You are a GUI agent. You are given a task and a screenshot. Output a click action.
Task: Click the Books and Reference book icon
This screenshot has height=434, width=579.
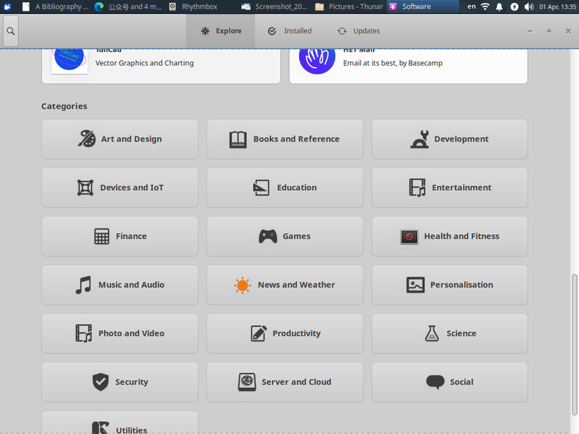(238, 139)
